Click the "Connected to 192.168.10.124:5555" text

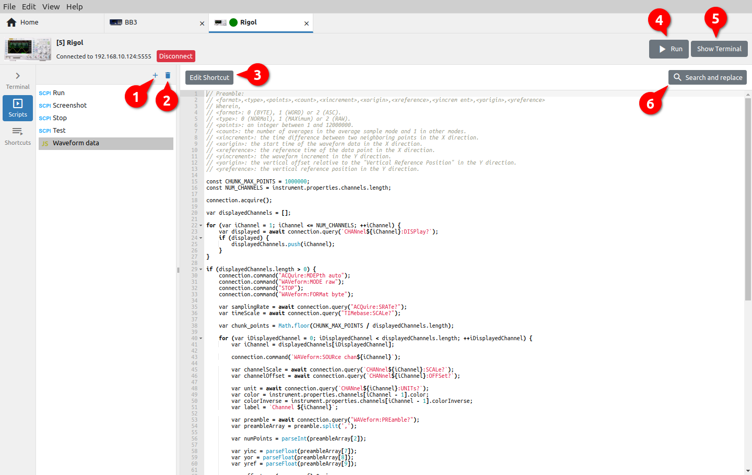103,56
